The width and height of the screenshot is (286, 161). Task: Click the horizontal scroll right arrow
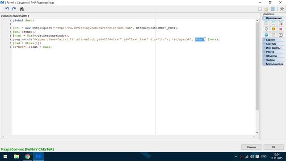point(253,136)
